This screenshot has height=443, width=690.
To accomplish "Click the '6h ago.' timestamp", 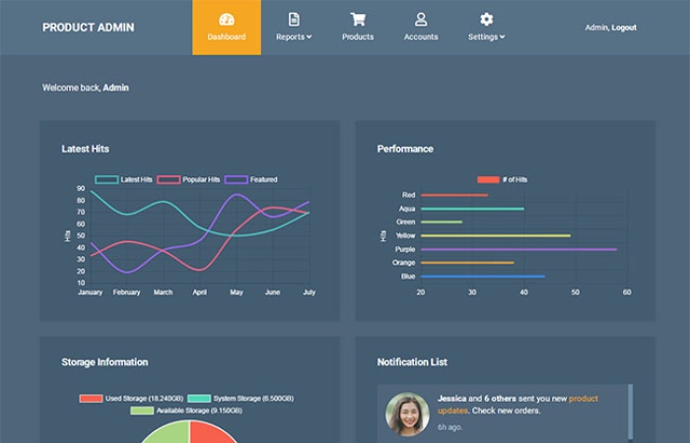I will 449,426.
